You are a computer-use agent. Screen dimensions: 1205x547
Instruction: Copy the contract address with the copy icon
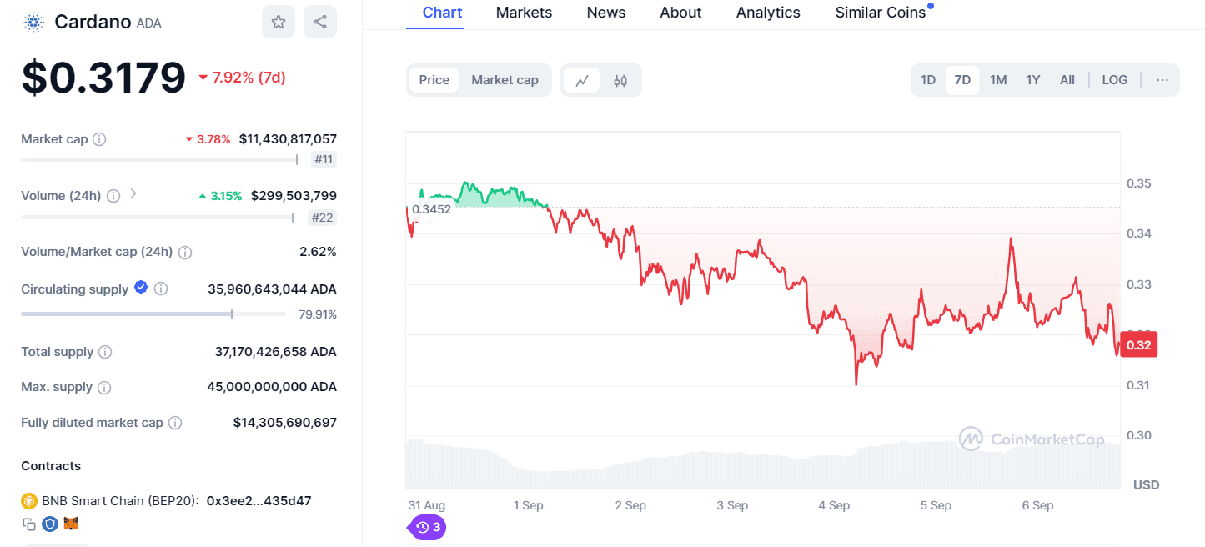29,524
